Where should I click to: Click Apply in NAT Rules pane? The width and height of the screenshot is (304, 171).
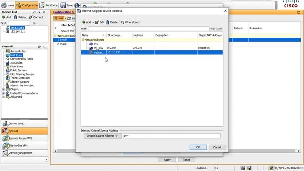(167, 160)
